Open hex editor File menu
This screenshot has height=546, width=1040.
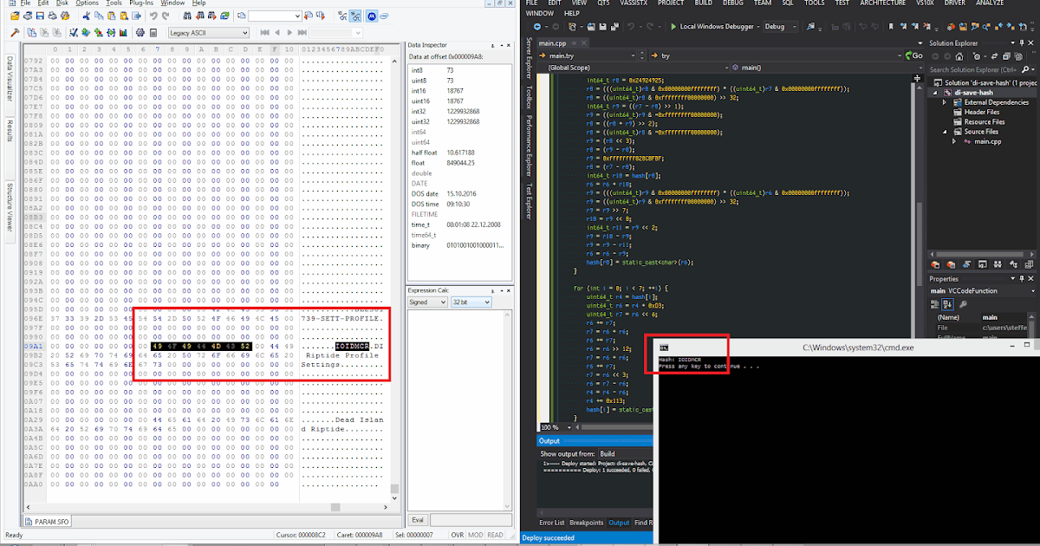(24, 3)
